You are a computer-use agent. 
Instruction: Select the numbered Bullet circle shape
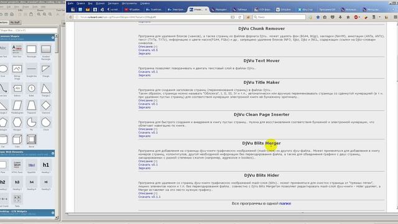[32, 88]
